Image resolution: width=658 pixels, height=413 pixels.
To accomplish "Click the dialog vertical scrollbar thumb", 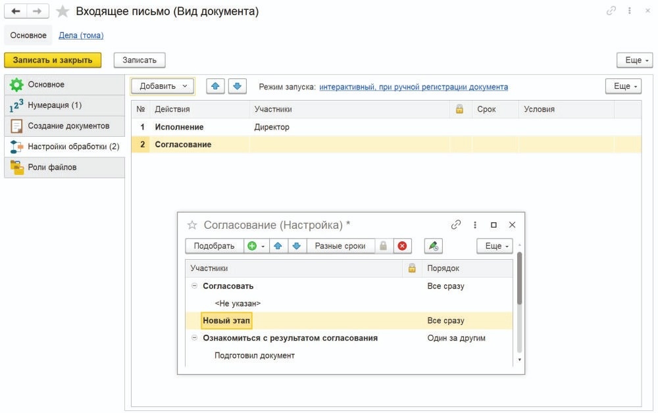I will [x=520, y=278].
